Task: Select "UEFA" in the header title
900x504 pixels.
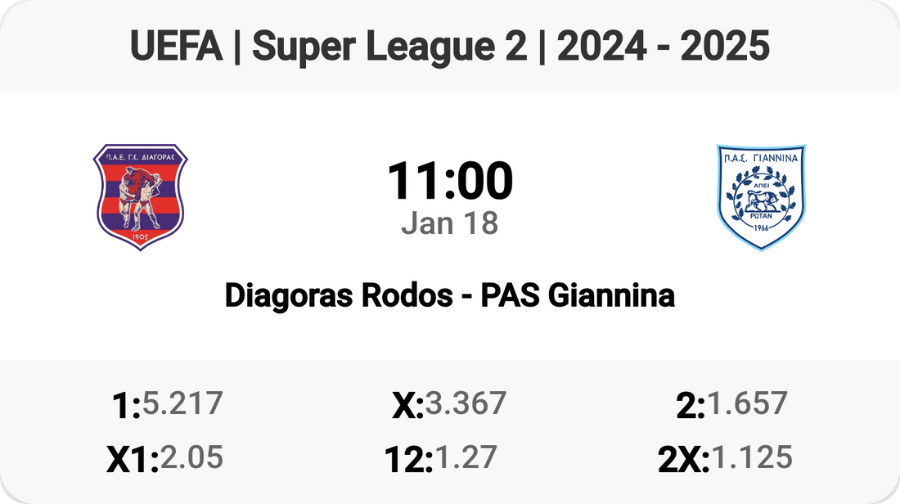Action: tap(176, 47)
